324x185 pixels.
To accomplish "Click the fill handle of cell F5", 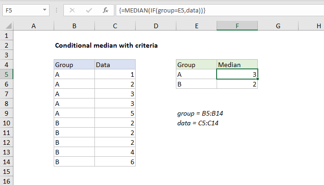I will click(257, 79).
